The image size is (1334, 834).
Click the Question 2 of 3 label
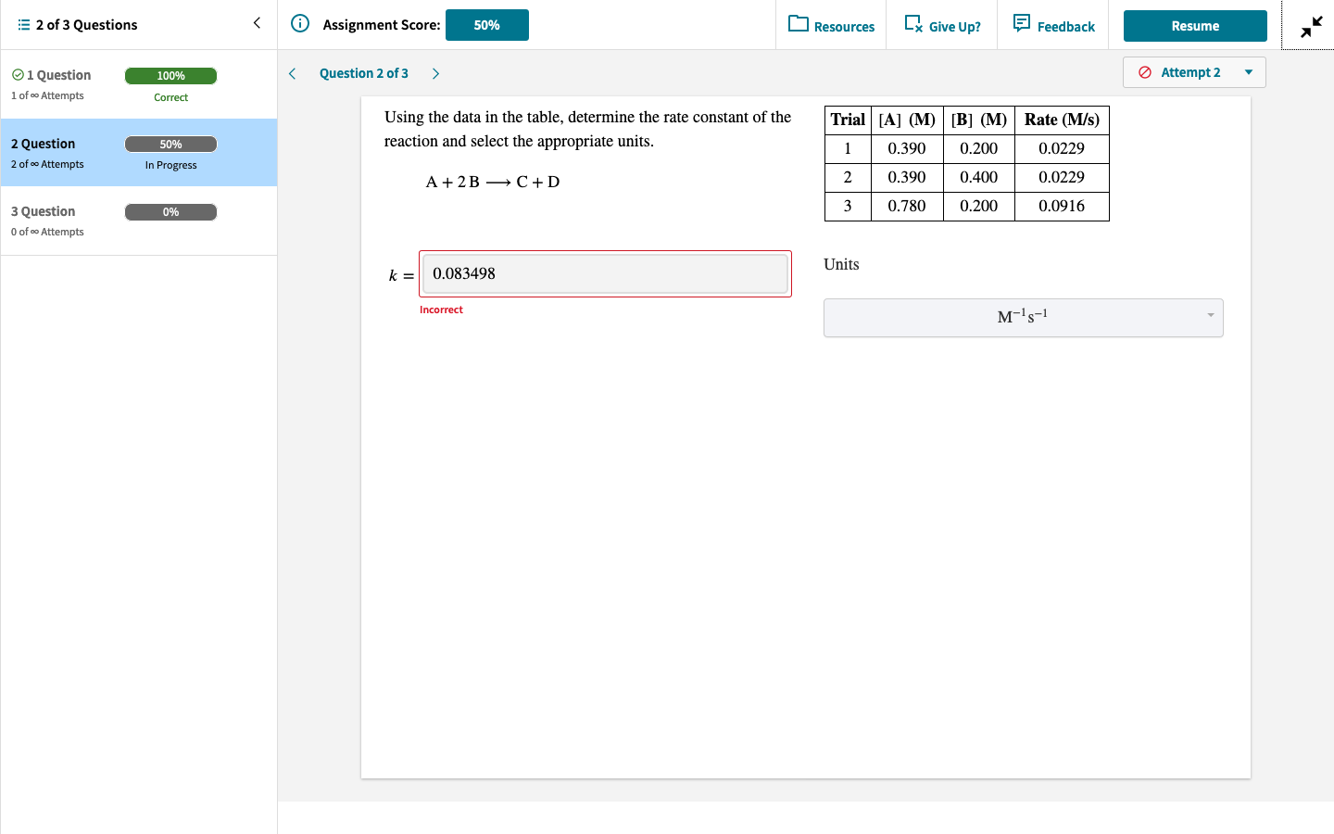364,72
